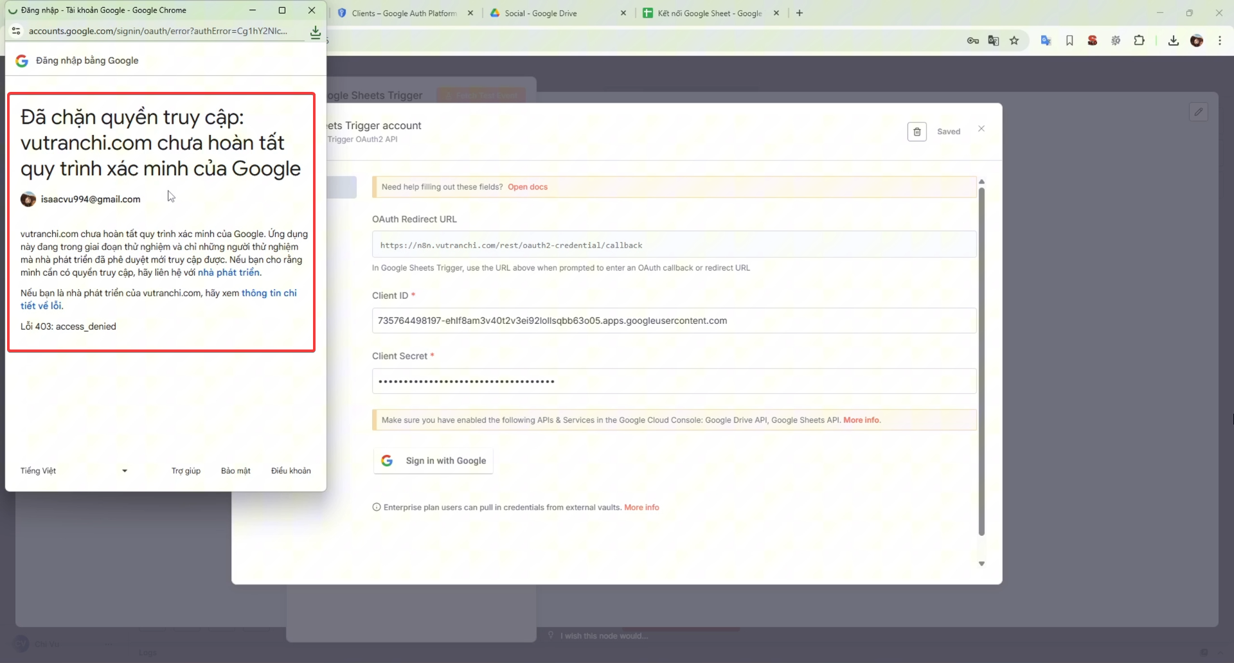Image resolution: width=1234 pixels, height=663 pixels.
Task: Click the Bảo mật privacy link
Action: (236, 471)
